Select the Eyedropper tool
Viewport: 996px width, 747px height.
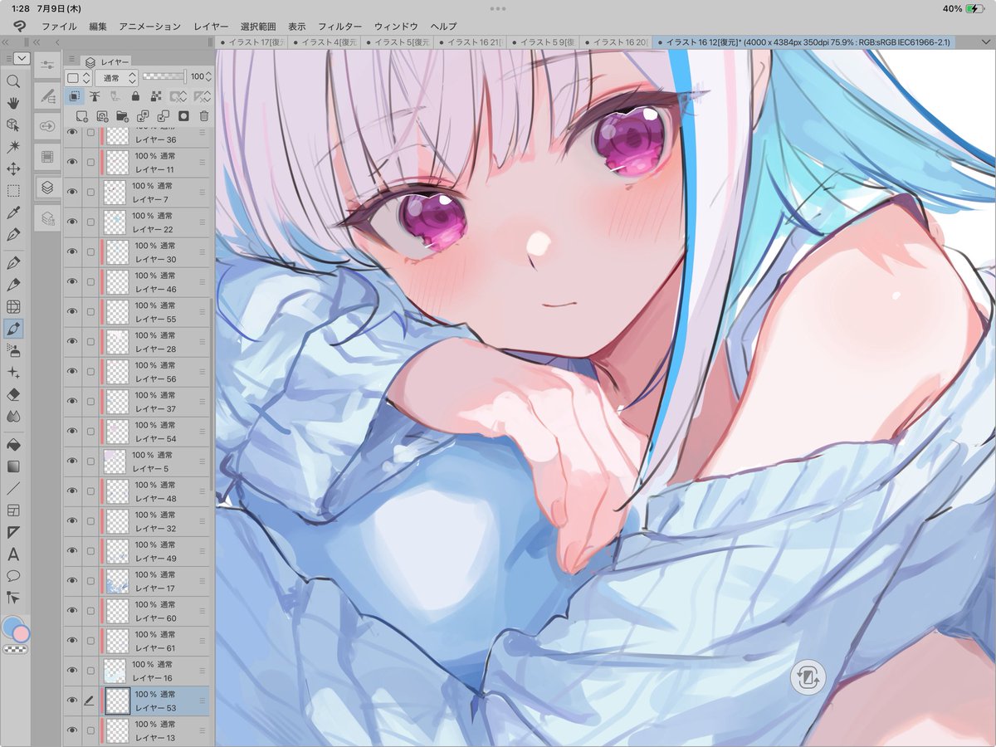tap(13, 213)
